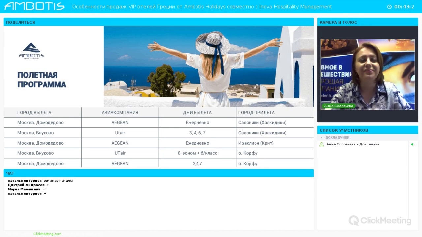Click Анна Соловьева - Докладчик in participant list
The width and height of the screenshot is (422, 237).
(x=353, y=144)
